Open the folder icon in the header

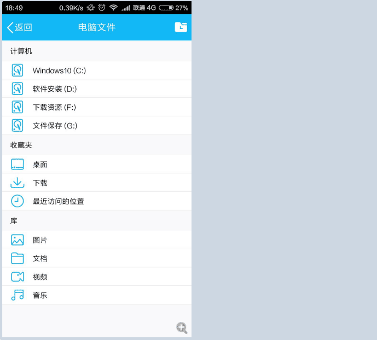(x=181, y=27)
